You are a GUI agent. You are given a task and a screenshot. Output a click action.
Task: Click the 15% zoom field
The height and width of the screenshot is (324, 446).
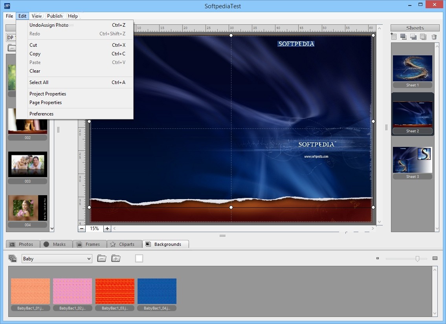point(94,229)
